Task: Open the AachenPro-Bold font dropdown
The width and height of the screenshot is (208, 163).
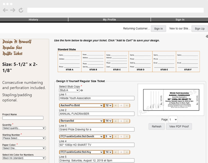Action: [81, 105]
